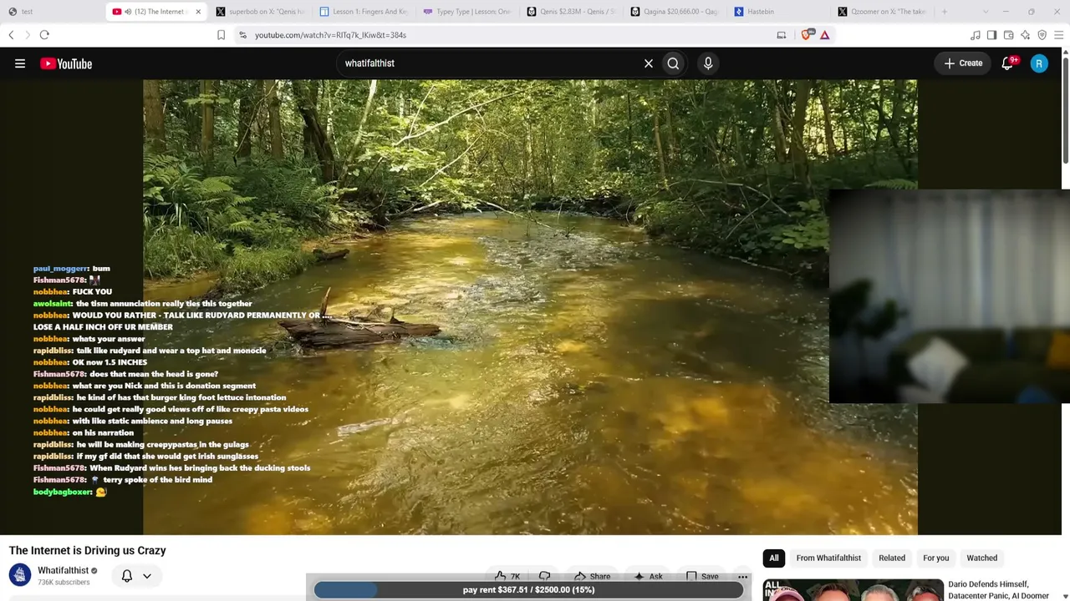Screen dimensions: 1070x601
Task: Open Brave Leo AI sparkle icon
Action: [1025, 35]
